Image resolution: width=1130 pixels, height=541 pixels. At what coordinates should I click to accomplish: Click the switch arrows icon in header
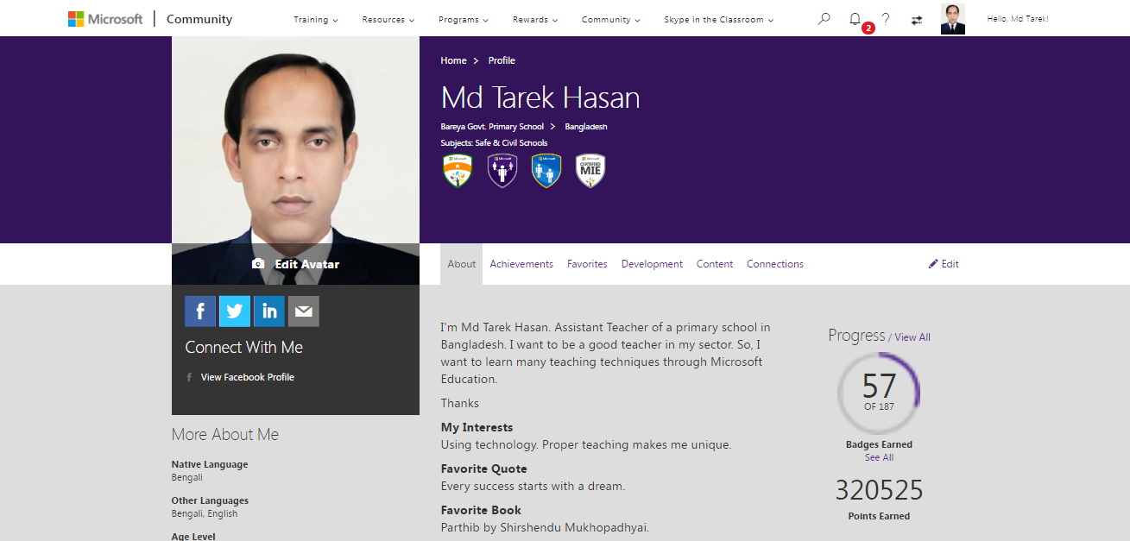917,20
